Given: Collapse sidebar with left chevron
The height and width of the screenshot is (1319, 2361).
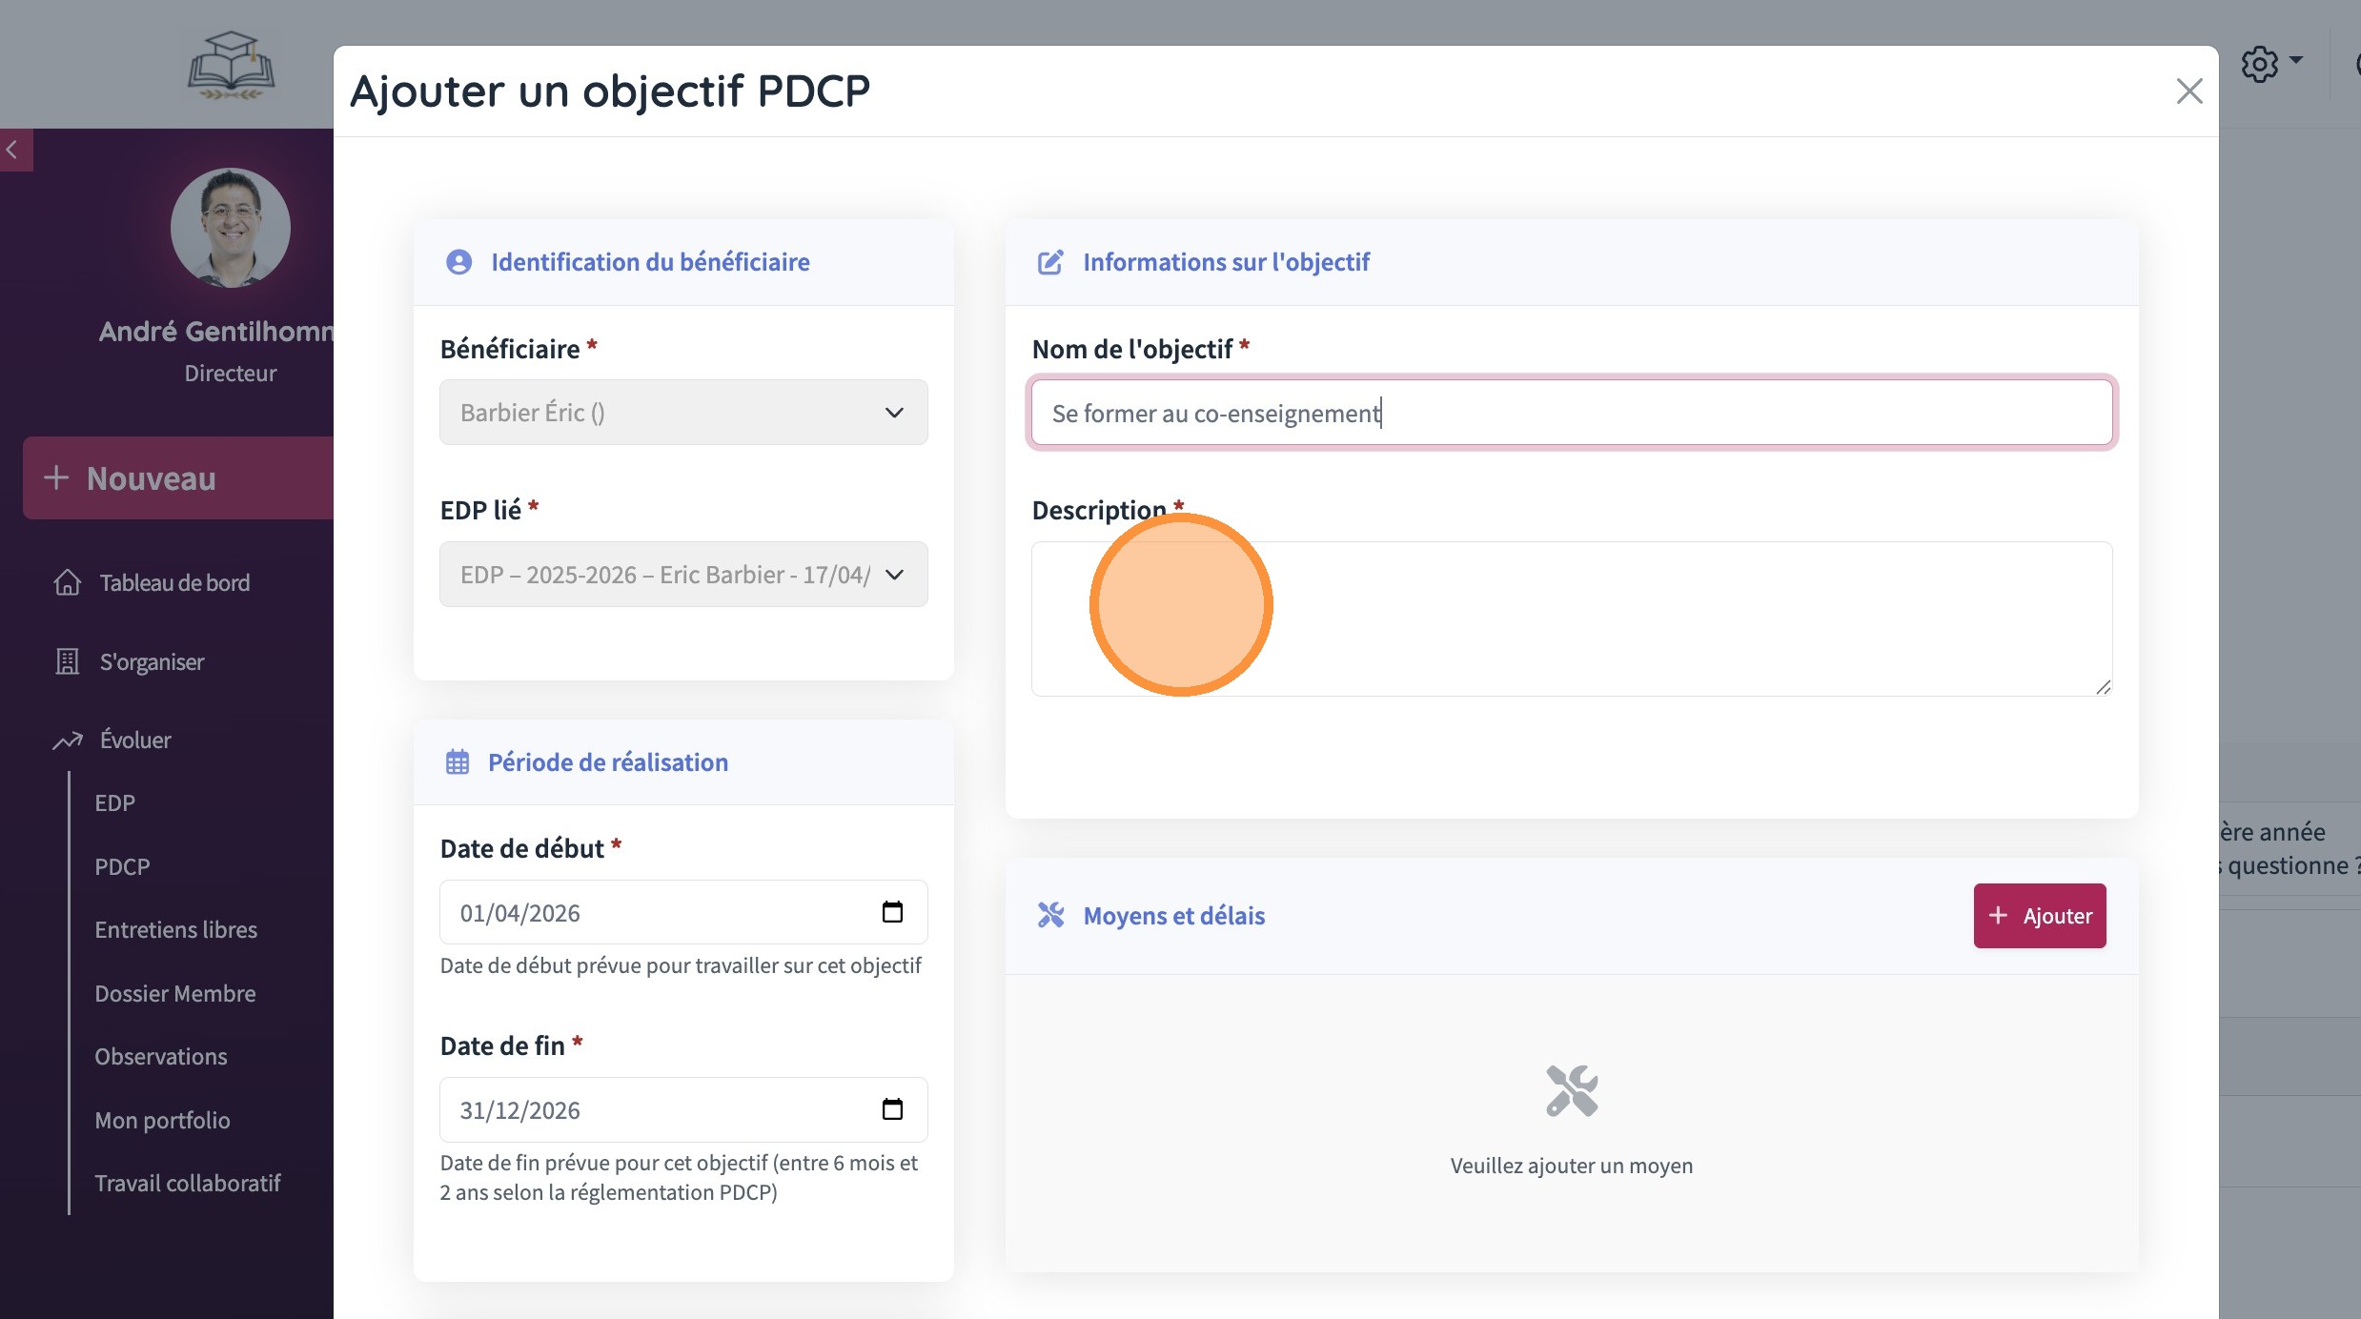Looking at the screenshot, I should pos(13,150).
